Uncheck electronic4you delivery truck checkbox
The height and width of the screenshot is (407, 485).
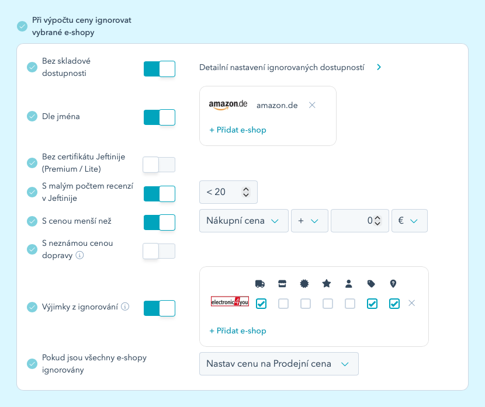[x=261, y=304]
